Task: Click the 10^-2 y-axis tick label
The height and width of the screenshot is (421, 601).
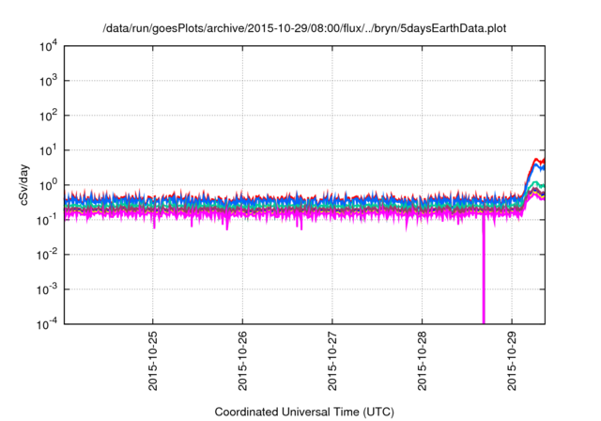Action: [x=47, y=255]
